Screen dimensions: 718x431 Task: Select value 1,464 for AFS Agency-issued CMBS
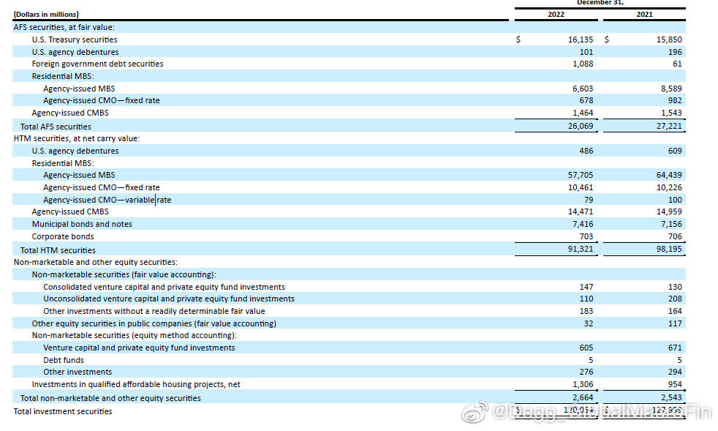coord(583,113)
